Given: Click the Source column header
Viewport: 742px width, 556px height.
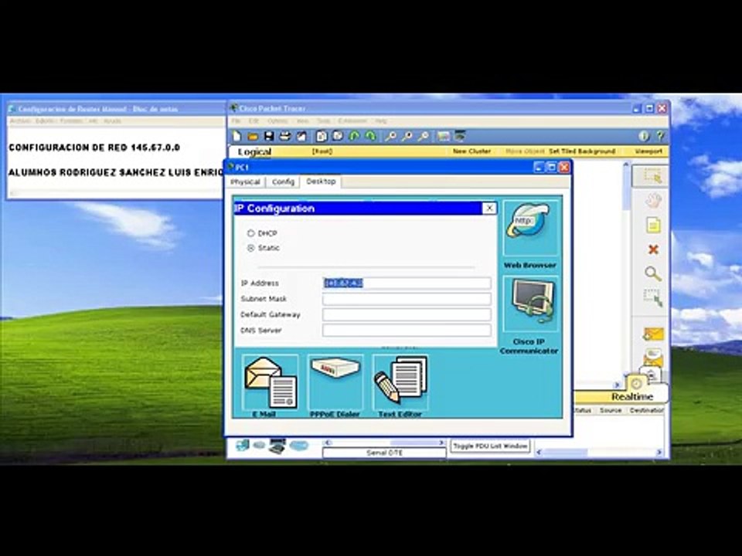Looking at the screenshot, I should 611,410.
